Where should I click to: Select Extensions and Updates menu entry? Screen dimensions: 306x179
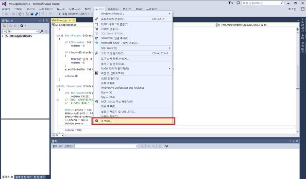133,73
